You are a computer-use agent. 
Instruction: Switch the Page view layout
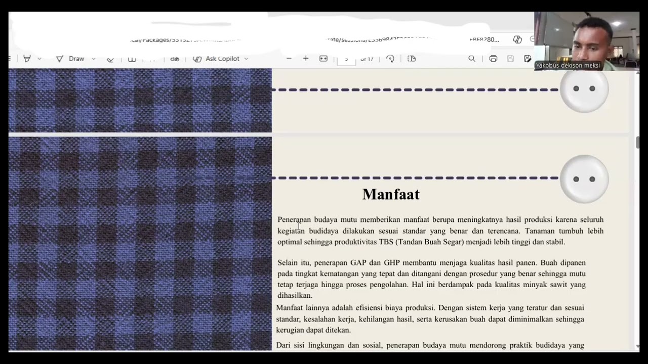click(x=412, y=59)
